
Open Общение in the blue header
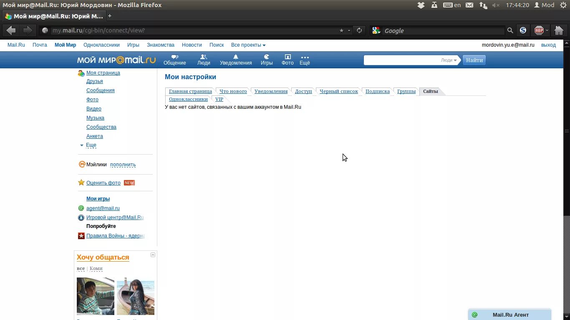(174, 60)
